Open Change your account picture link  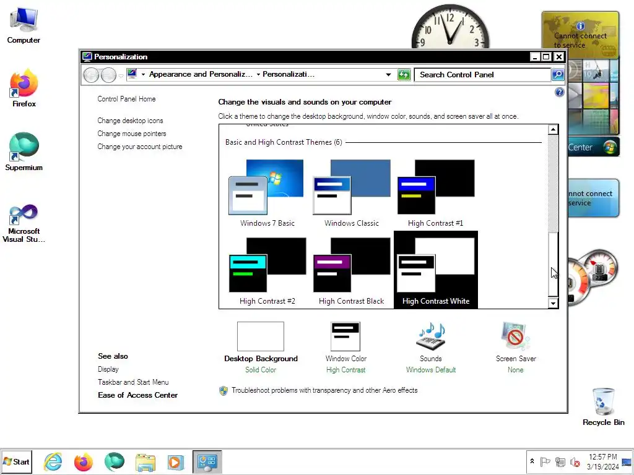(140, 147)
